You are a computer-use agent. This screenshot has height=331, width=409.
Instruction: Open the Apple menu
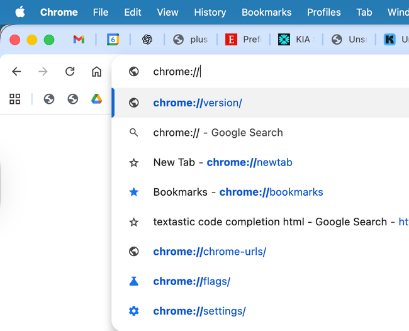pos(20,12)
